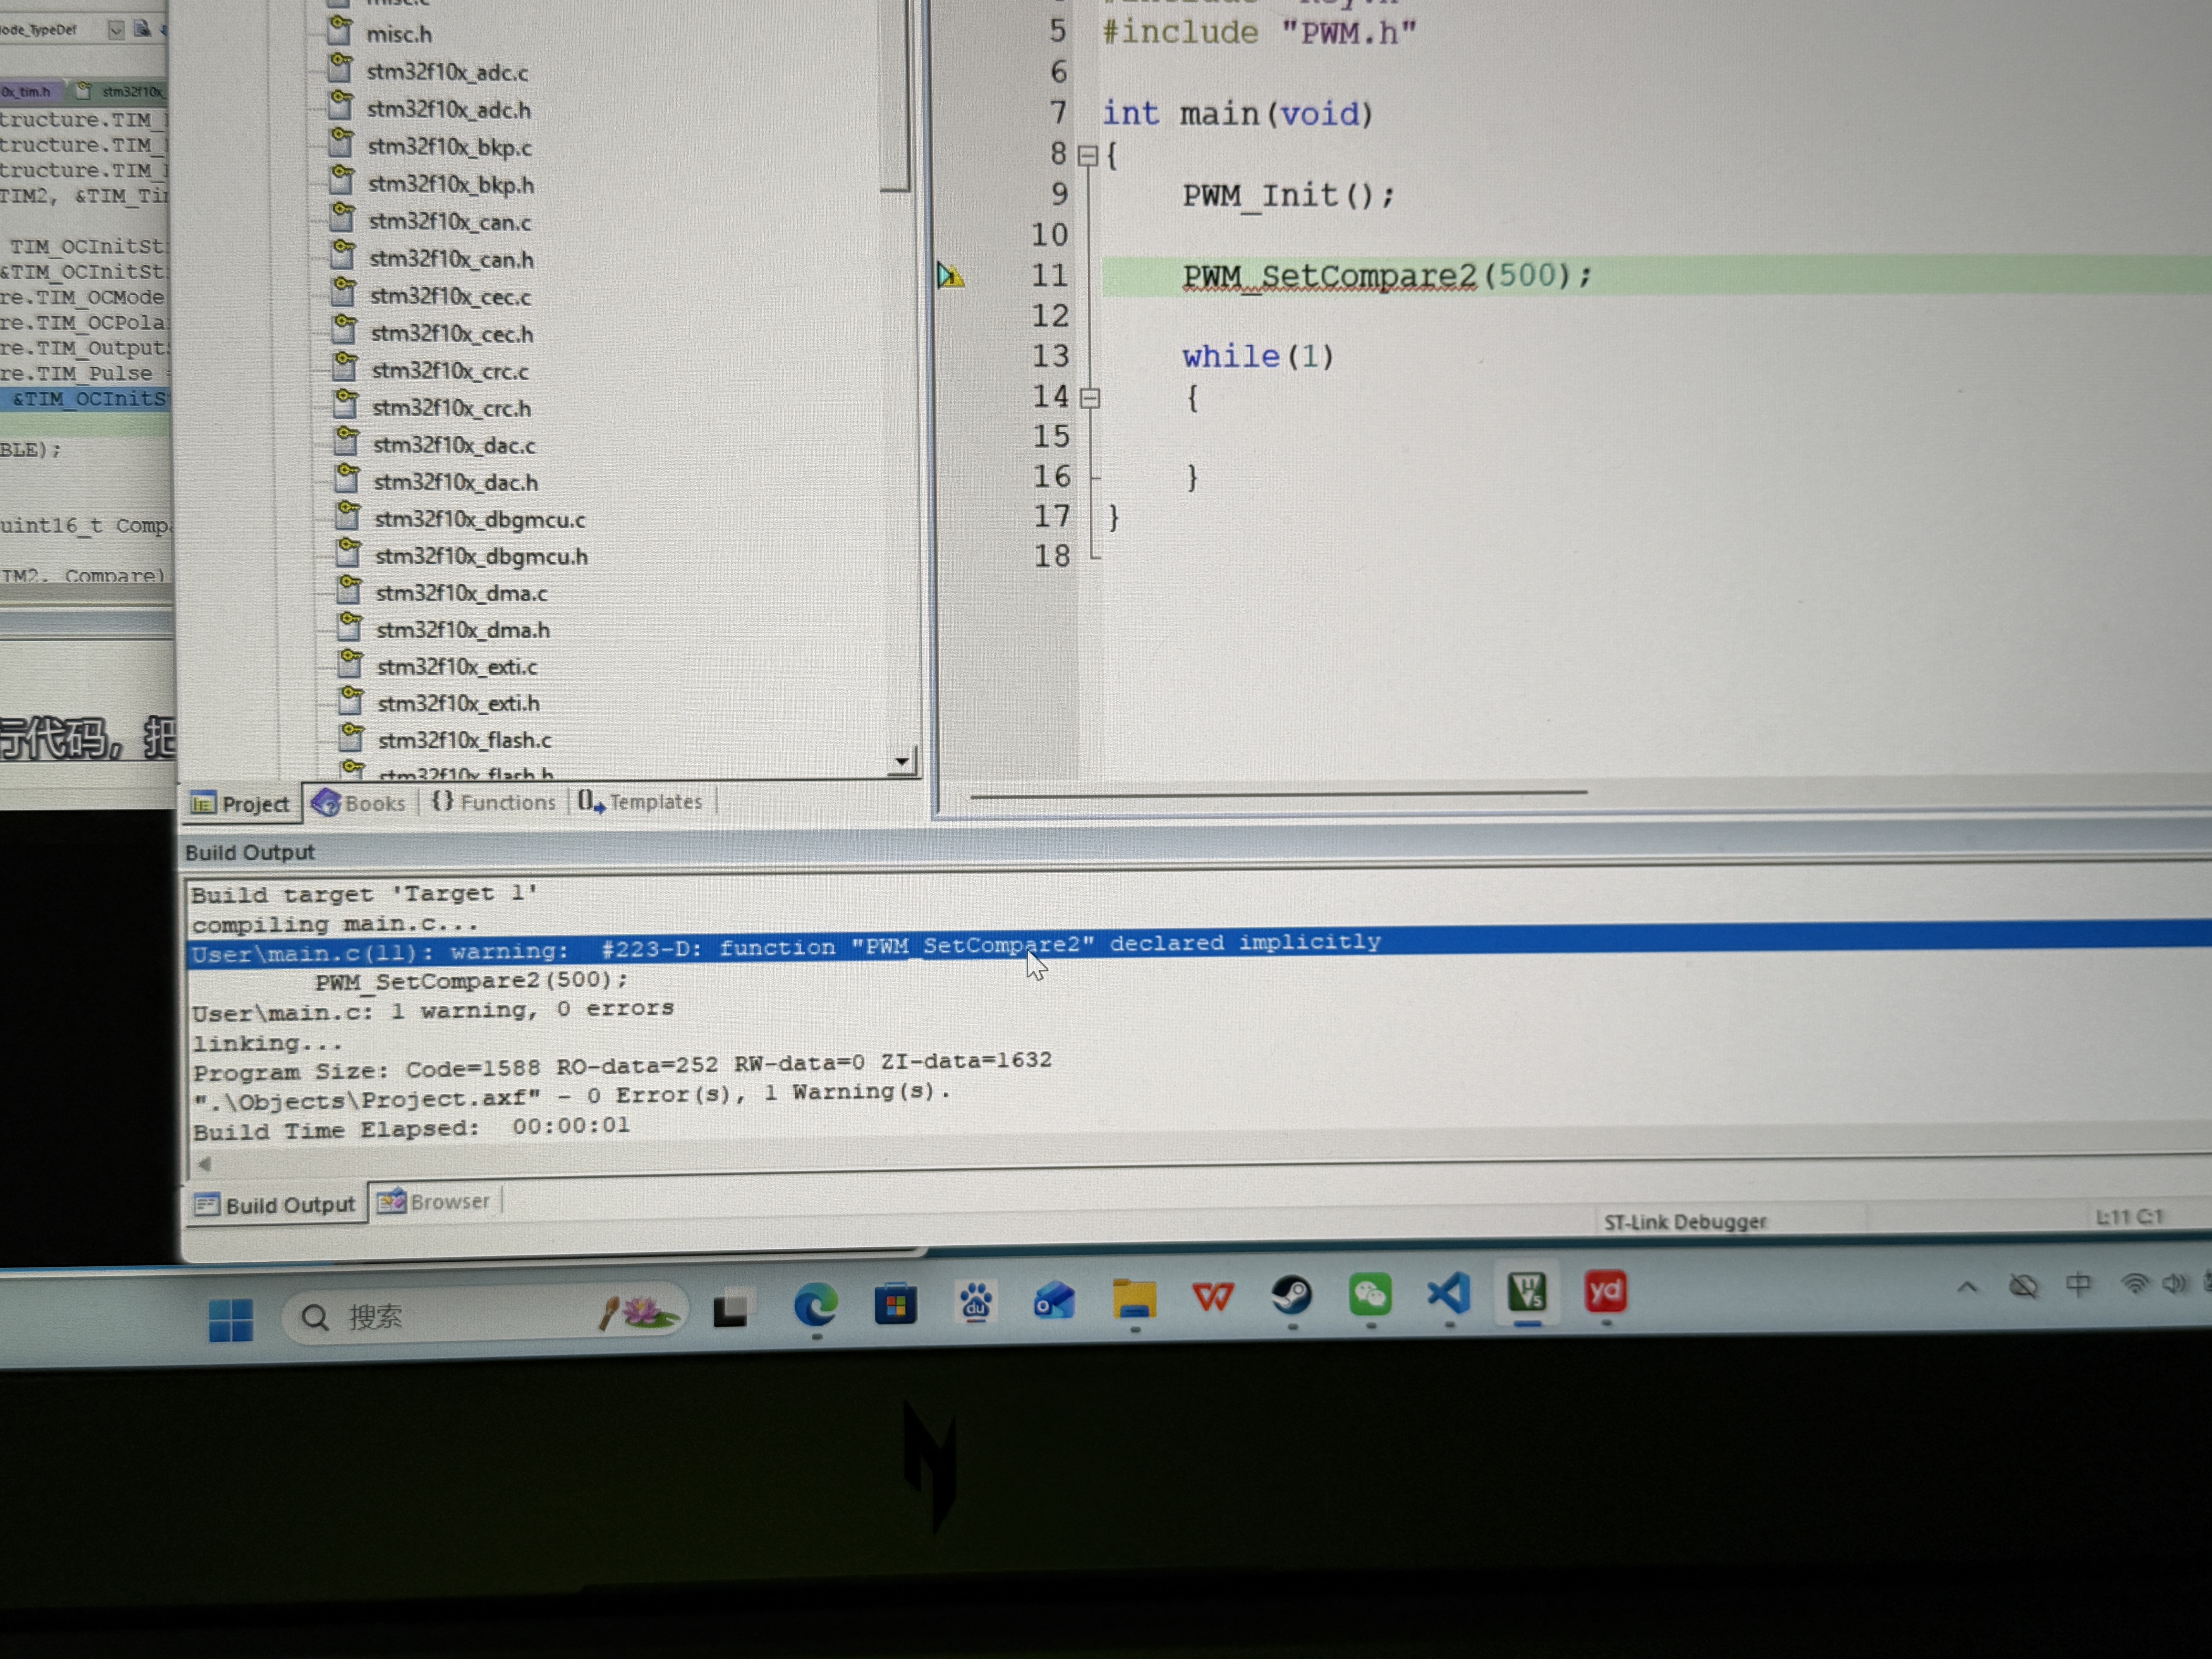This screenshot has height=1659, width=2212.
Task: Click the 'Build Time Elapsed: 00:00:01' line
Action: point(411,1128)
